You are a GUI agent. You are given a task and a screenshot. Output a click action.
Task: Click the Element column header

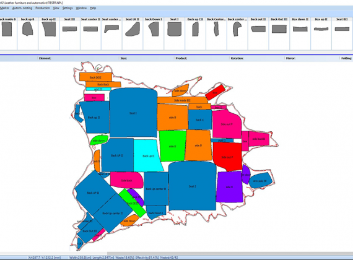tap(45, 58)
